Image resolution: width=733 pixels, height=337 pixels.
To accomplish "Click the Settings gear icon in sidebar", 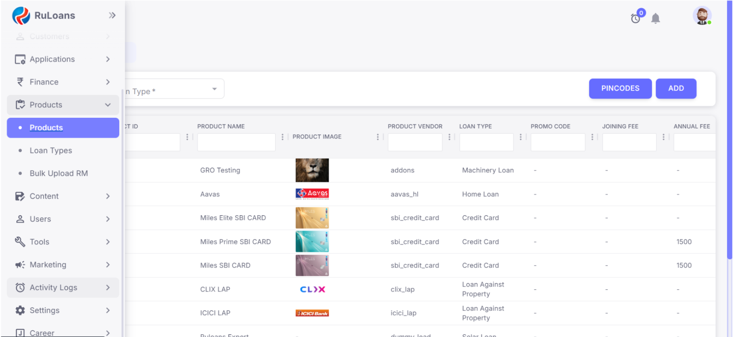I will coord(20,310).
